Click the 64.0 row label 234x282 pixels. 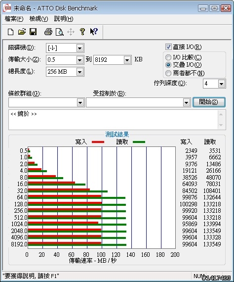click(x=22, y=197)
